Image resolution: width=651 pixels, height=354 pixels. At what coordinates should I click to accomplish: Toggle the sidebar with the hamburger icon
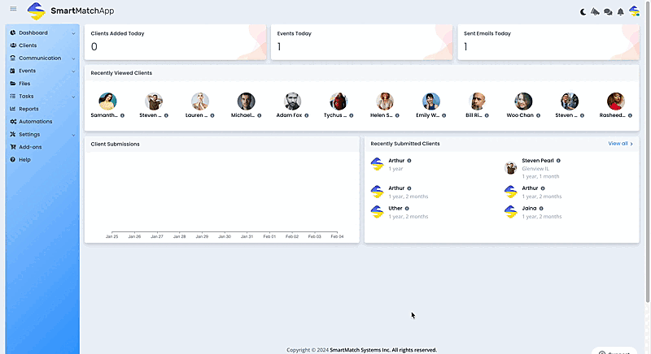(x=13, y=9)
